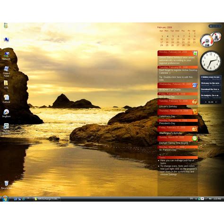Click the green note icon on February 04 entry
Image resolution: width=224 pixels, height=224 pixels.
(195, 53)
